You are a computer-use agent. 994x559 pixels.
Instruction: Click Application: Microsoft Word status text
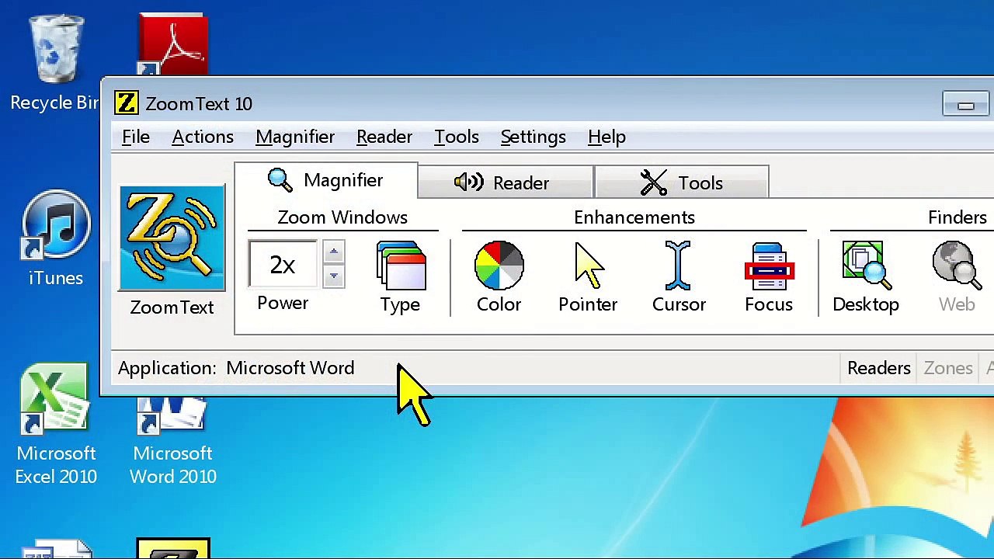point(236,368)
